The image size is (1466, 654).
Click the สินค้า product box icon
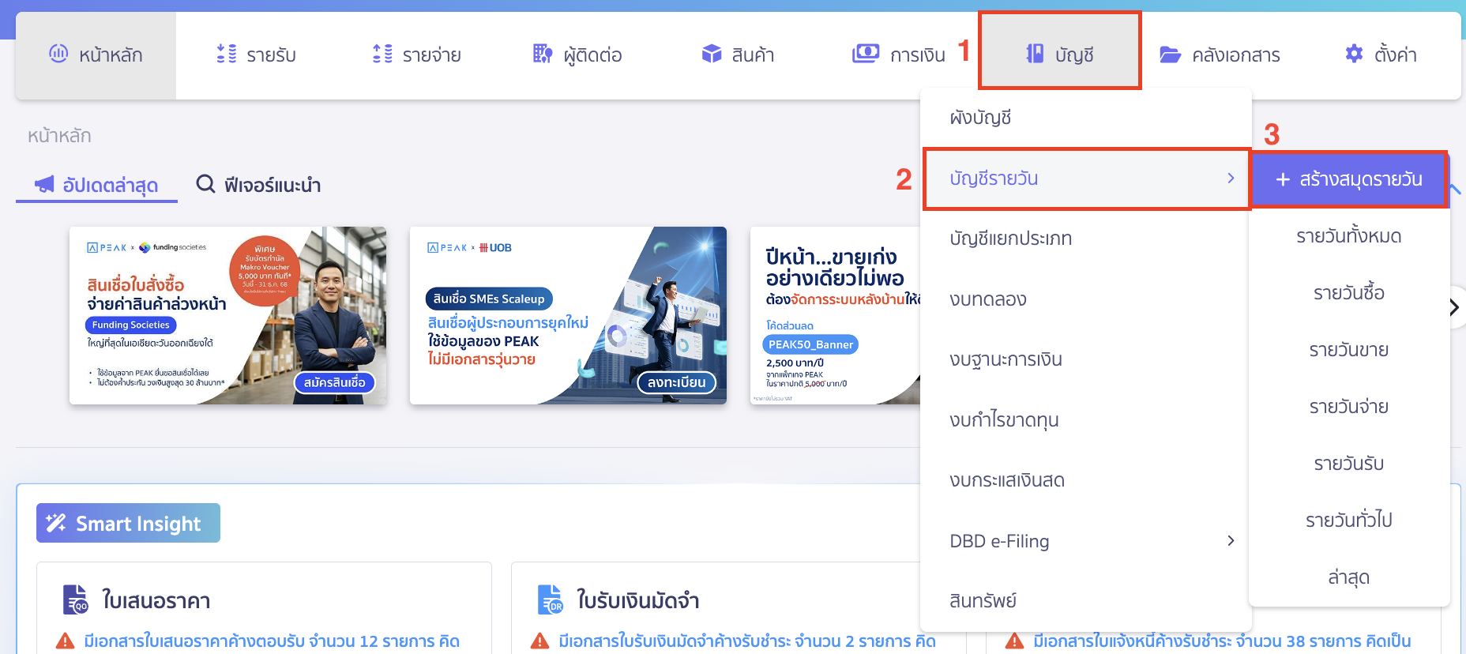tap(712, 54)
